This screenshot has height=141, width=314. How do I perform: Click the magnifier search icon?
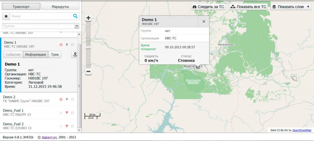[75, 16]
